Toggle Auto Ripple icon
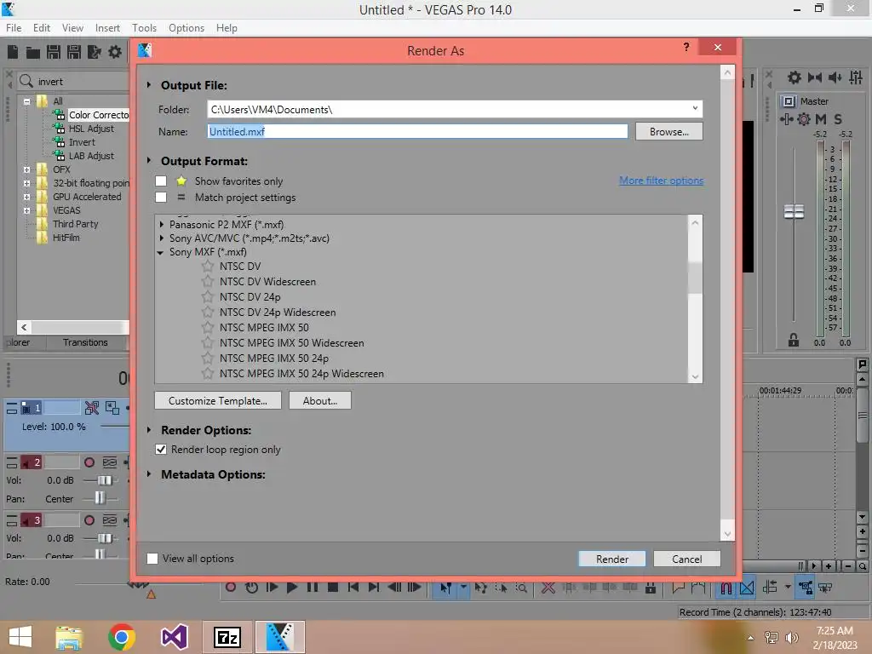 [770, 588]
